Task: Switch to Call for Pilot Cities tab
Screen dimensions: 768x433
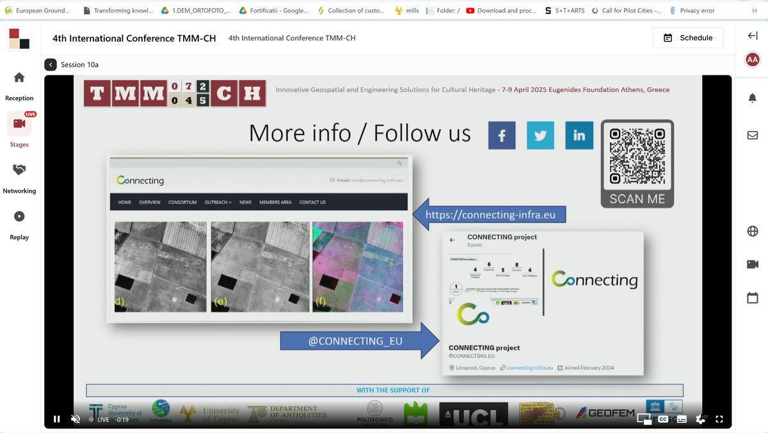Action: click(x=627, y=10)
